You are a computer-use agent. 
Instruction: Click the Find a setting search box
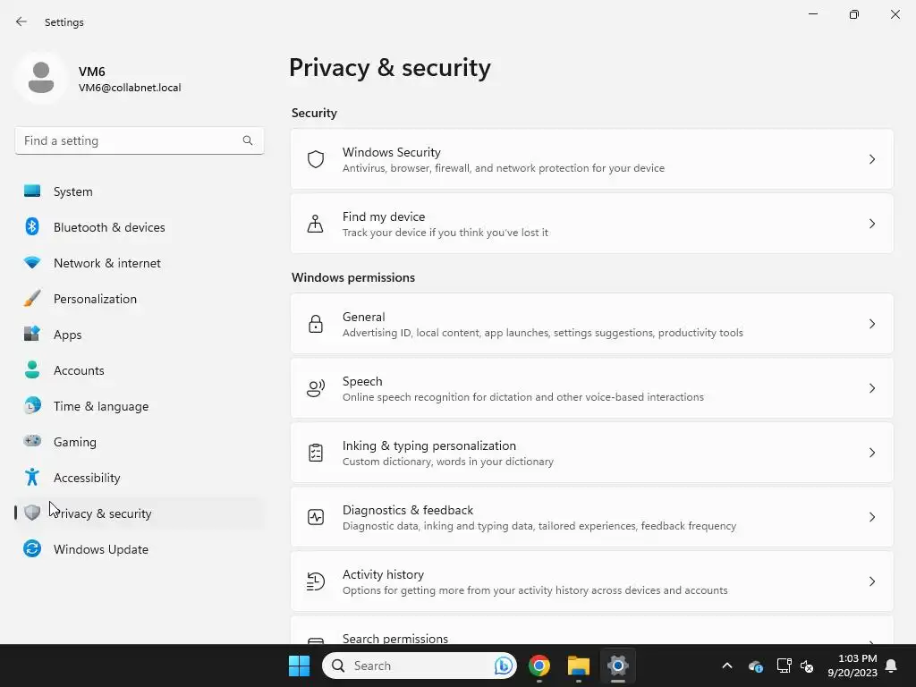tap(130, 140)
